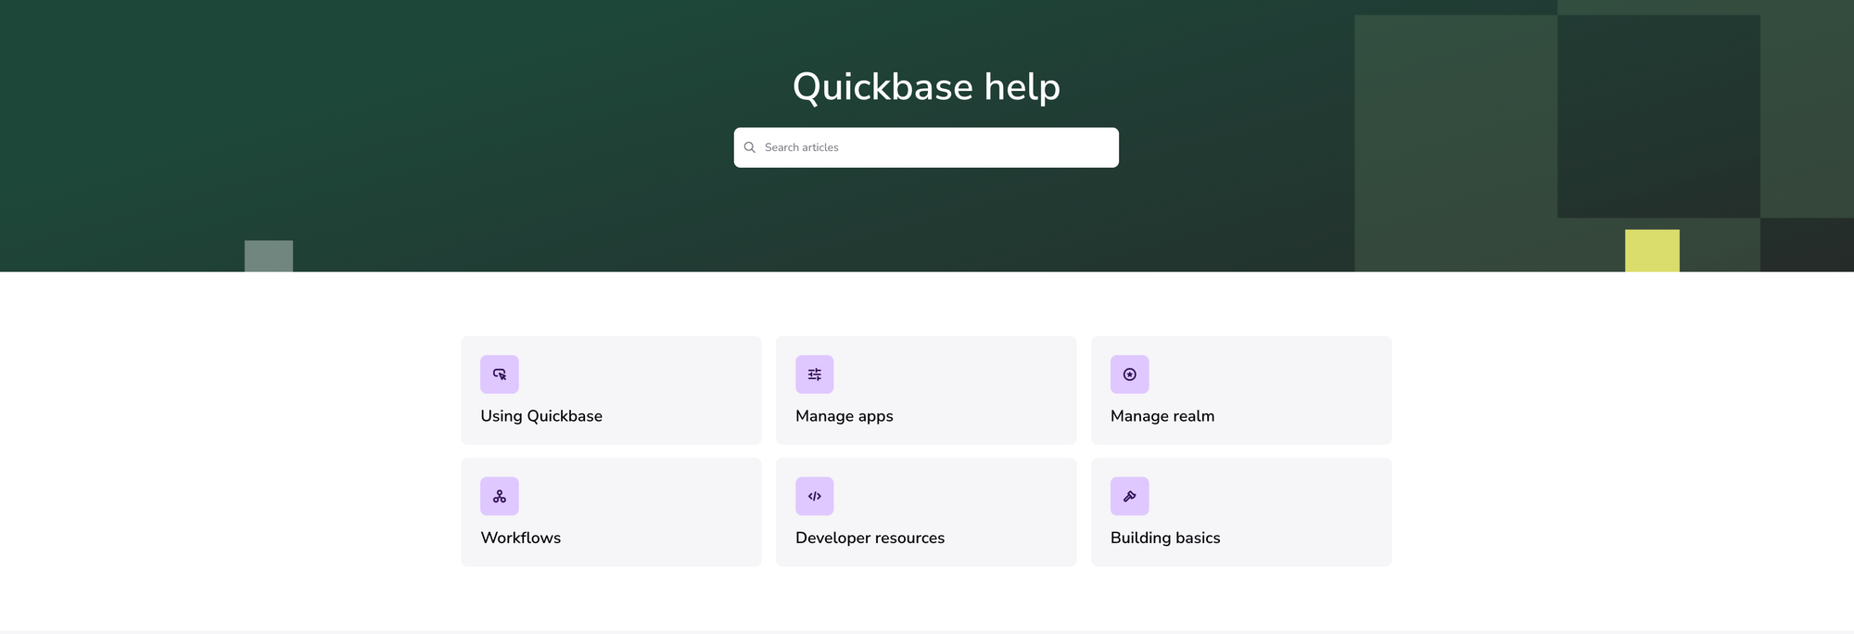Click the Developer resources code icon

tap(815, 496)
